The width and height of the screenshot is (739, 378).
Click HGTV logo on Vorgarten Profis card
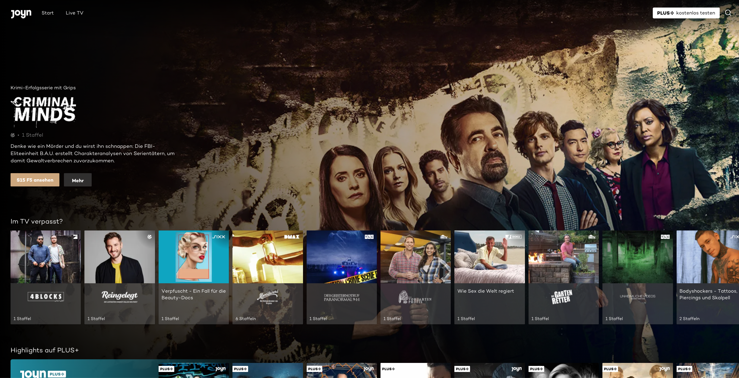coord(444,237)
